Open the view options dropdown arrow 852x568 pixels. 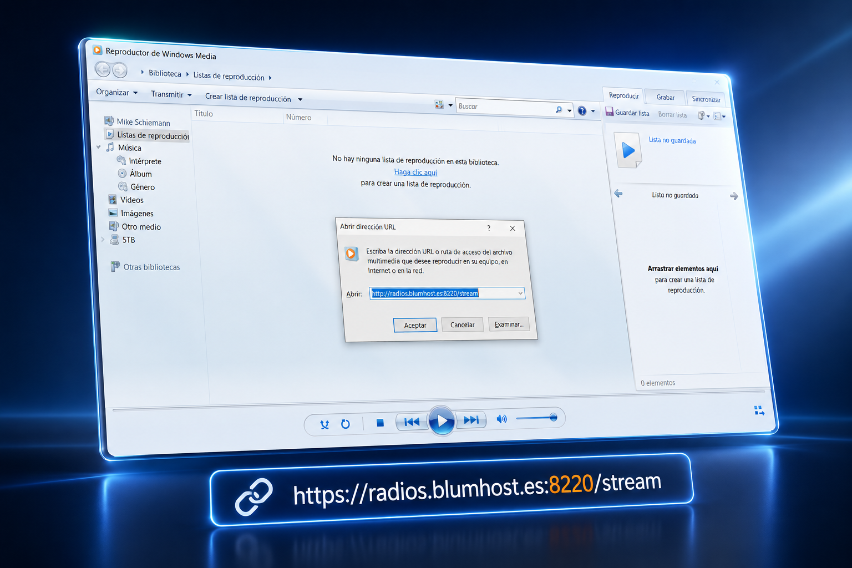[450, 105]
